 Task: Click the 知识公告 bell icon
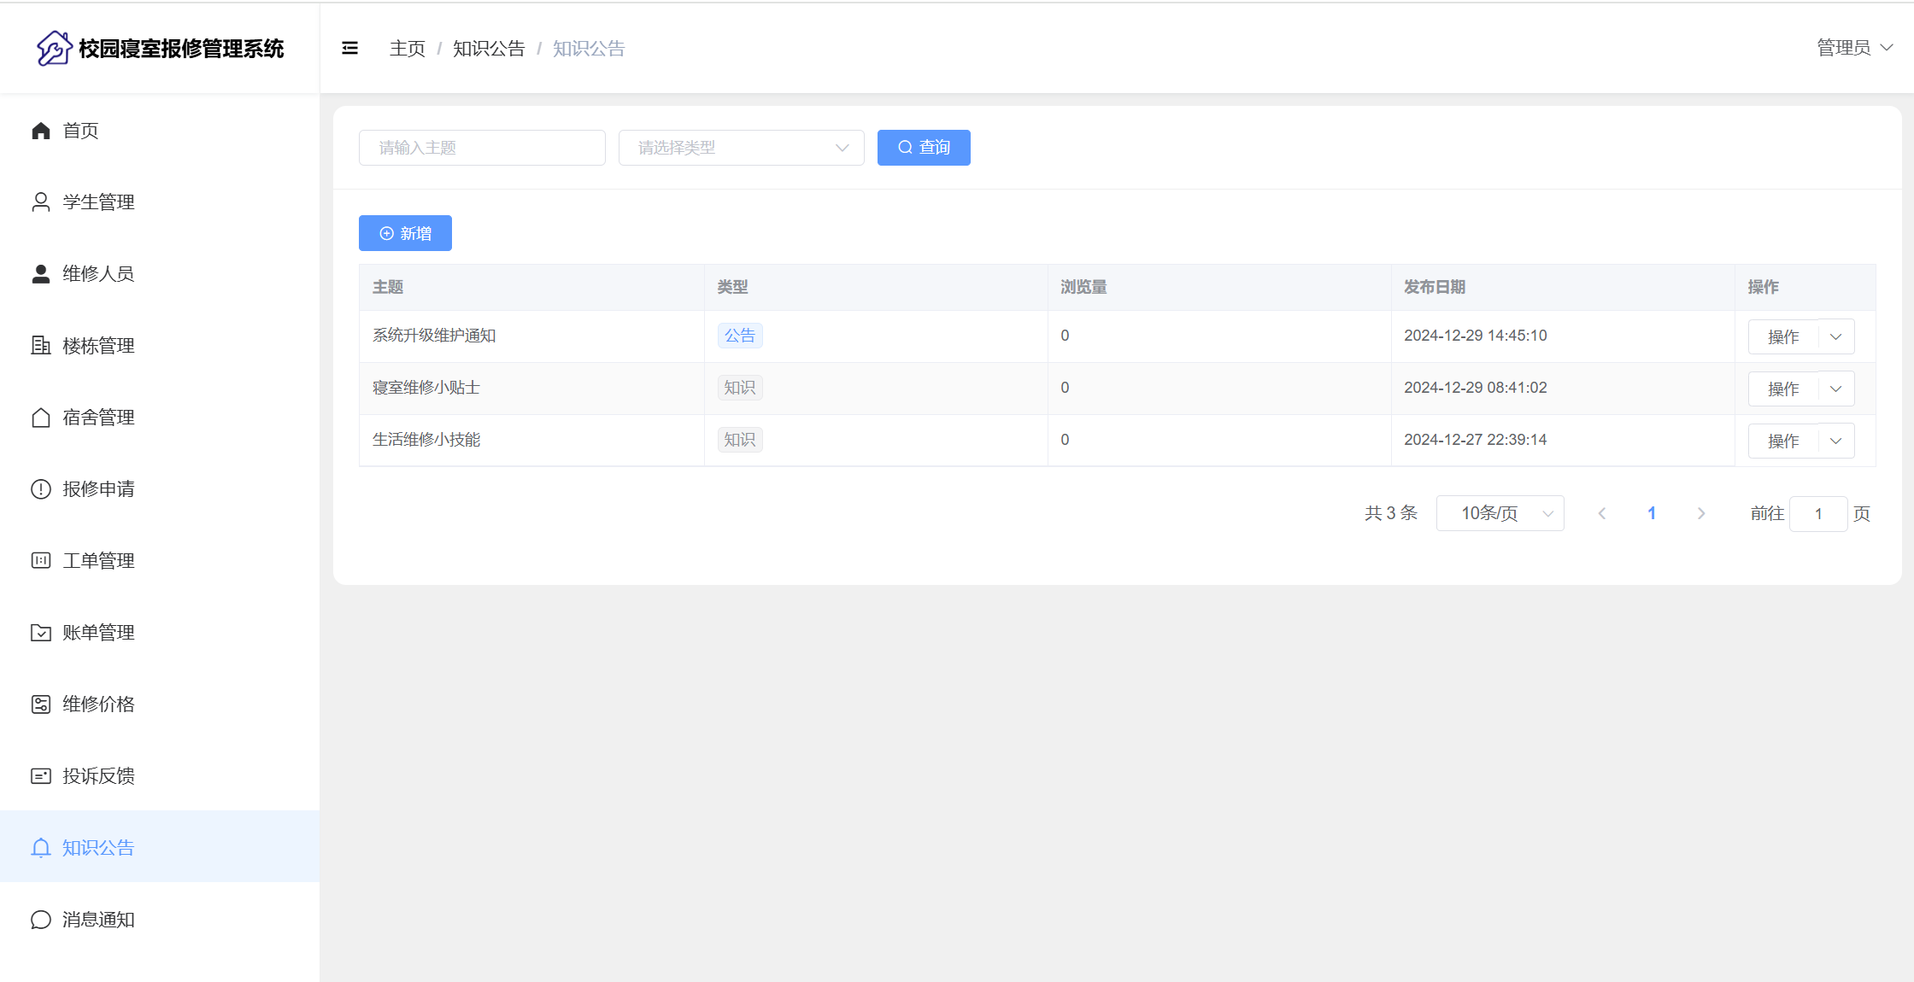pos(41,848)
